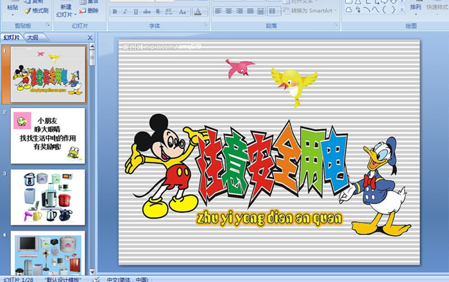Screen dimensions: 449x282
Task: Click the 默认设计模板 theme name in the status bar
Action: tap(63, 279)
